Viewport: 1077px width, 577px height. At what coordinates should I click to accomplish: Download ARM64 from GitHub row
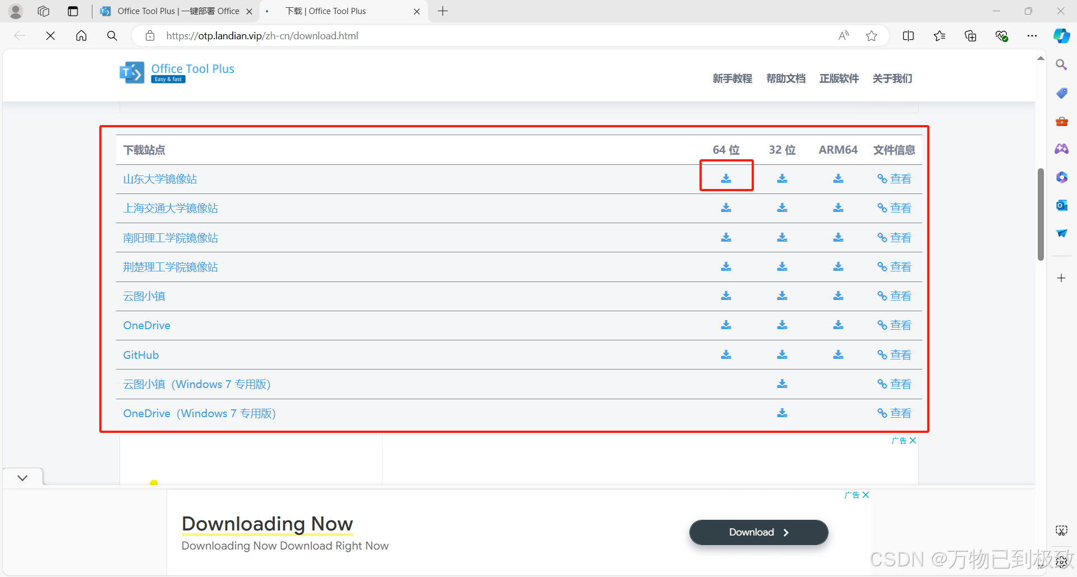[x=838, y=354]
